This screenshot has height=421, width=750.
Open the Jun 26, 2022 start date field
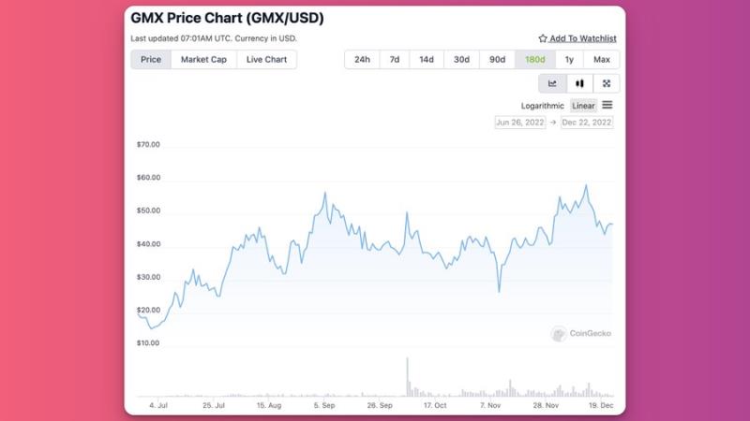pos(520,123)
